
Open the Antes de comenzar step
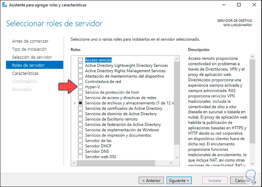pyautogui.click(x=30, y=41)
